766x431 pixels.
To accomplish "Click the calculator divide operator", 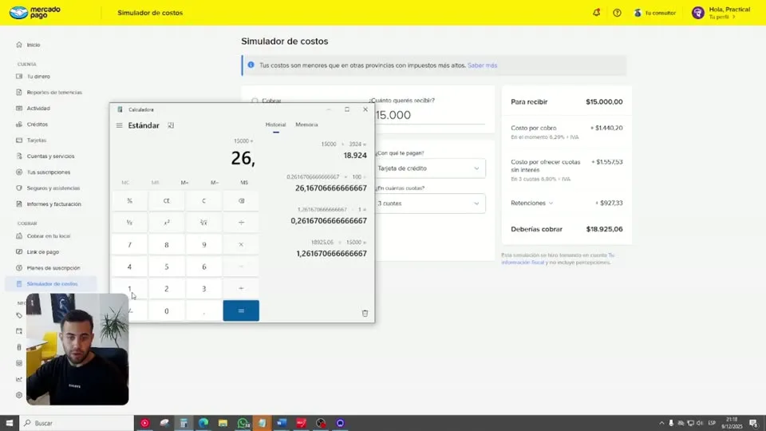I will [x=241, y=223].
